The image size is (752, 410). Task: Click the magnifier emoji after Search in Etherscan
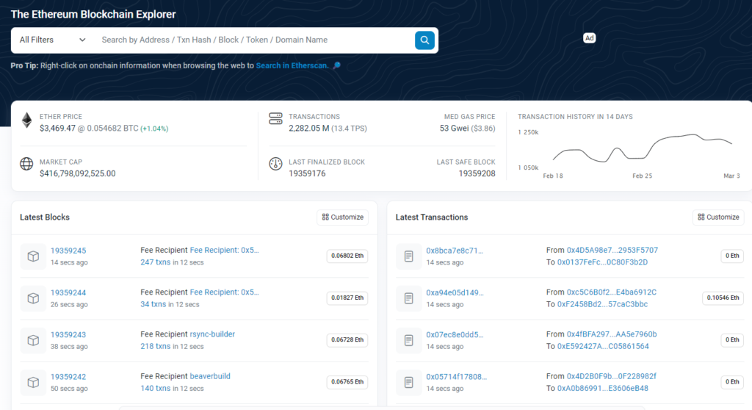336,65
